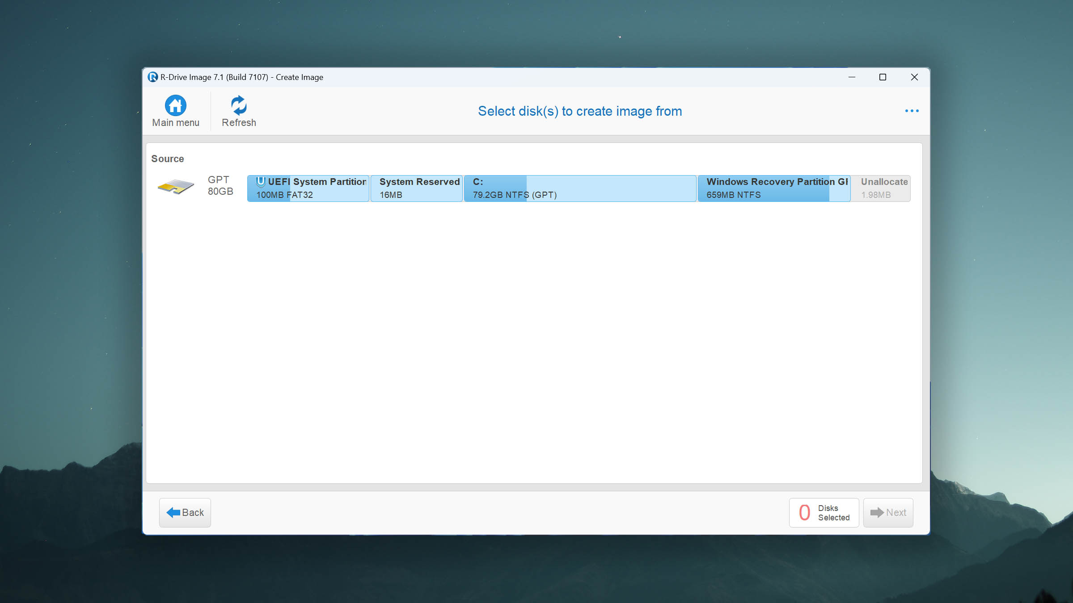Viewport: 1073px width, 603px height.
Task: Close the R-Drive Image window
Action: point(914,77)
